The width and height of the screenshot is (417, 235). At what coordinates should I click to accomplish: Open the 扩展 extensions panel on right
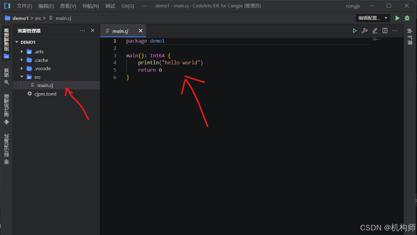tap(410, 36)
